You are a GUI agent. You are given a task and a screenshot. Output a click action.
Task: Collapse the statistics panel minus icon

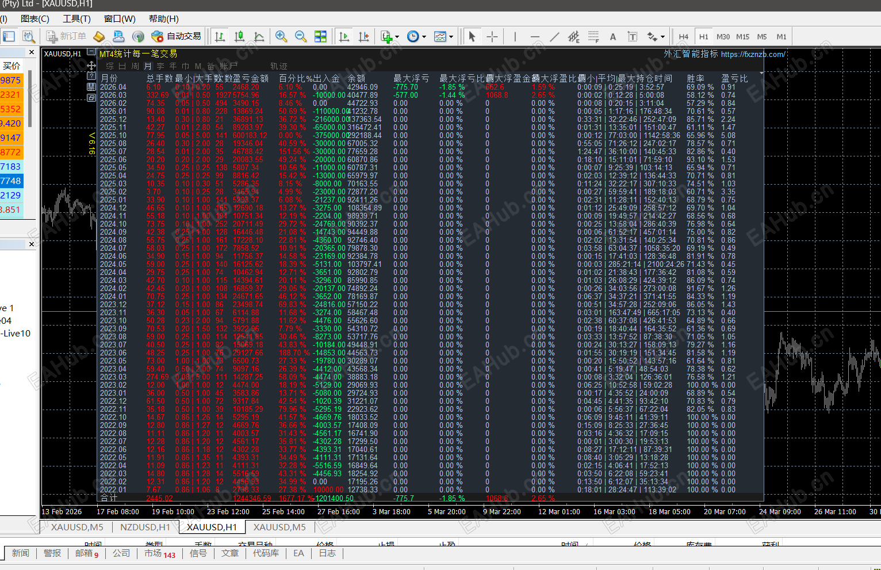pyautogui.click(x=91, y=52)
